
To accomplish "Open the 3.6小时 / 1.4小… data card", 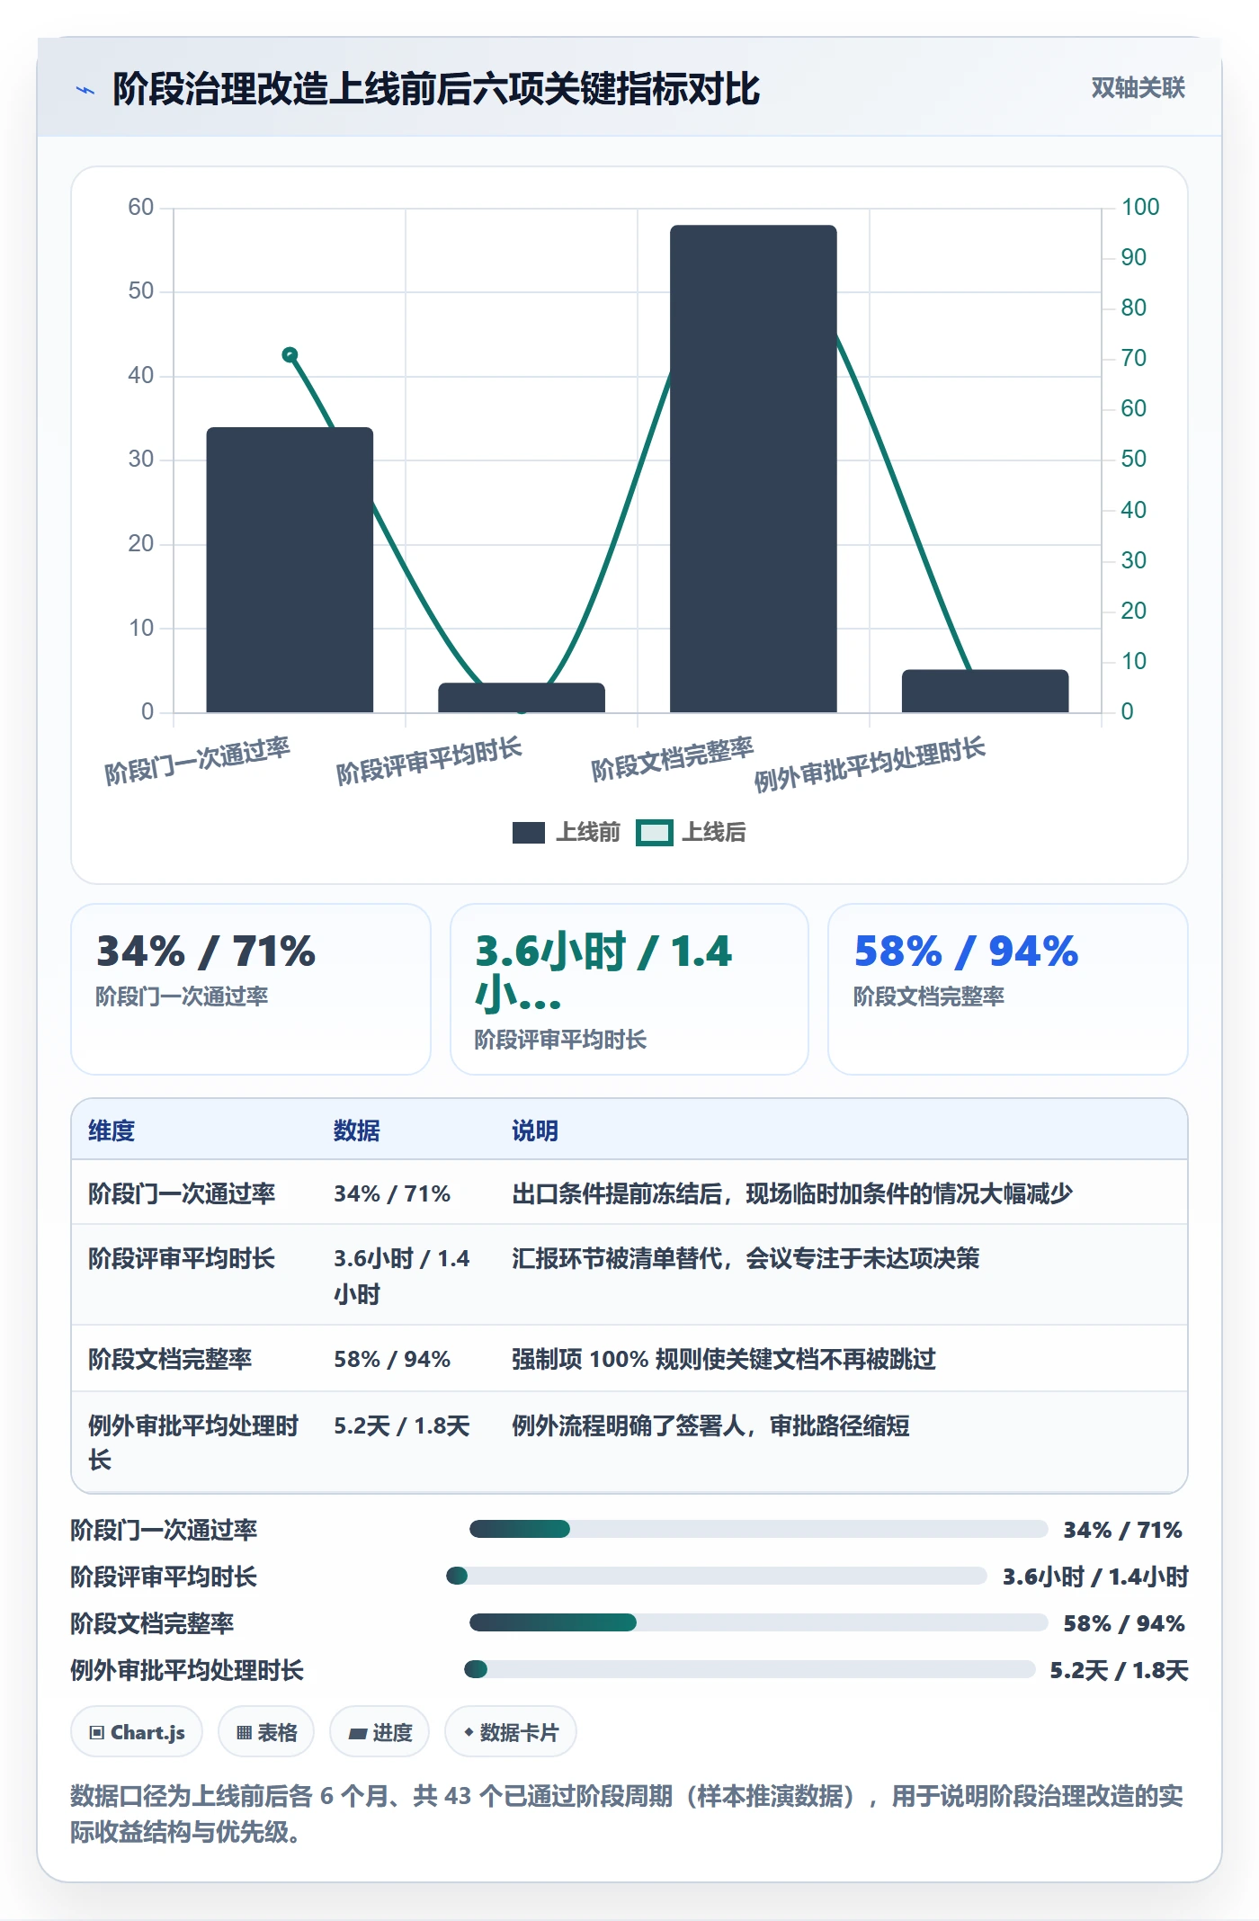I will [x=629, y=989].
